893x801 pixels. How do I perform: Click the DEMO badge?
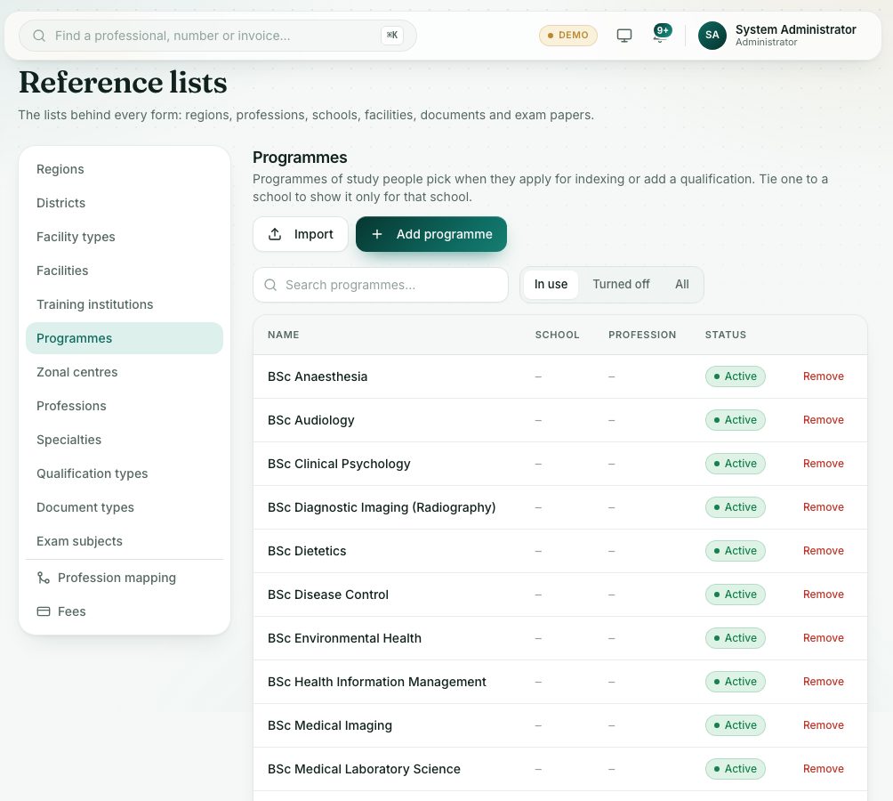pyautogui.click(x=567, y=36)
